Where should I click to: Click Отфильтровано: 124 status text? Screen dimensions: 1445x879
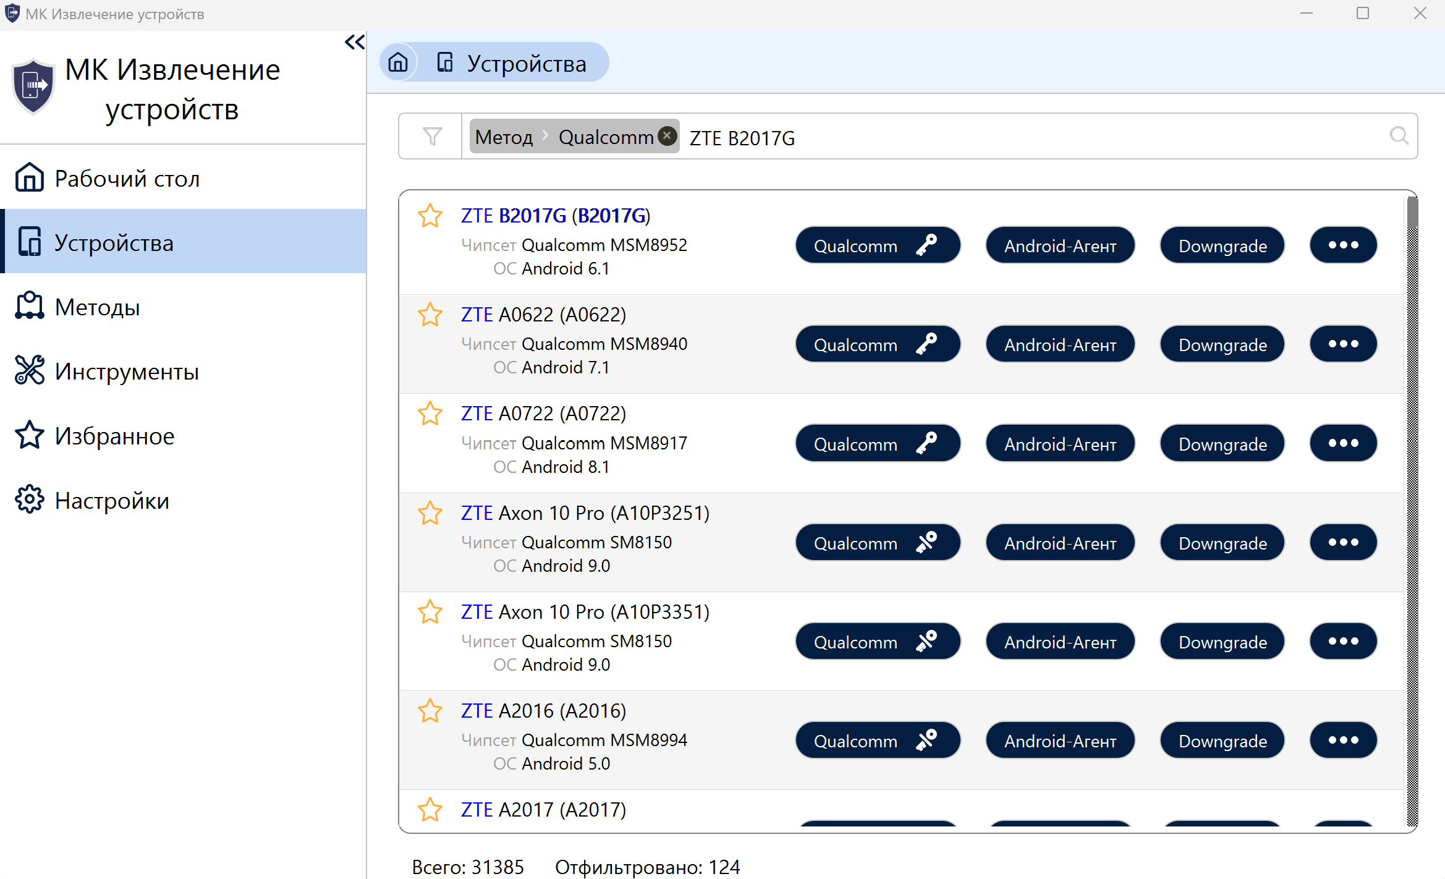click(x=647, y=867)
